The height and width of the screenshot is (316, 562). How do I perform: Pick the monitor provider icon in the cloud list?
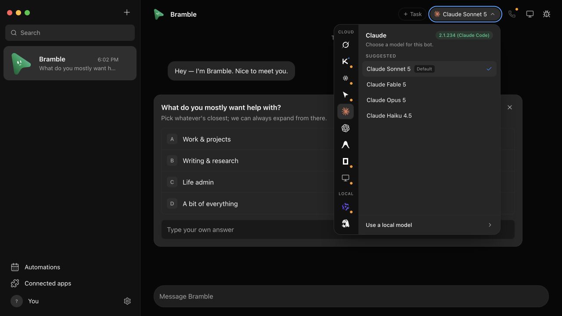(x=346, y=178)
